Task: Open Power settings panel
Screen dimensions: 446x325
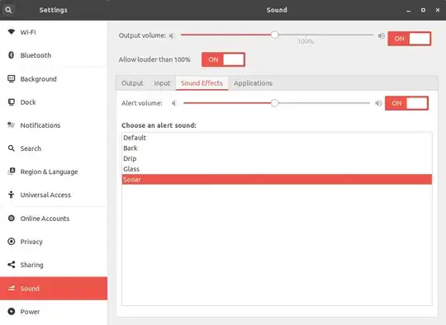Action: point(54,312)
